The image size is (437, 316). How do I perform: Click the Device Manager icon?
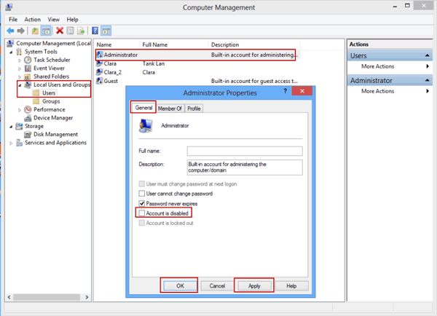[x=28, y=118]
